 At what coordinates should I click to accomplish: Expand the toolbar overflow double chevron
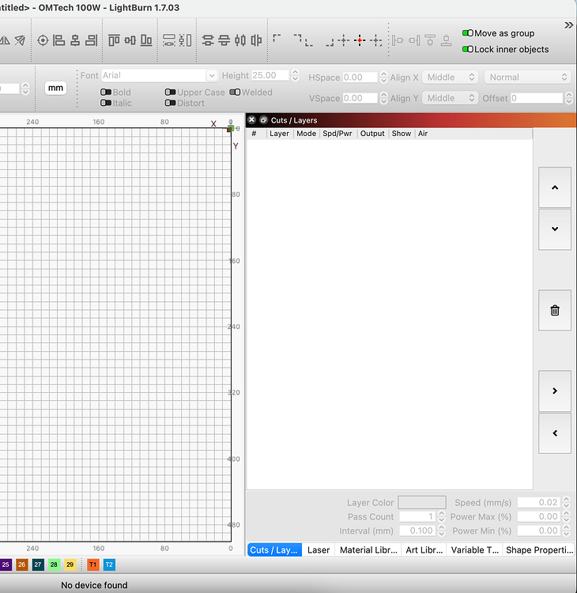point(568,25)
